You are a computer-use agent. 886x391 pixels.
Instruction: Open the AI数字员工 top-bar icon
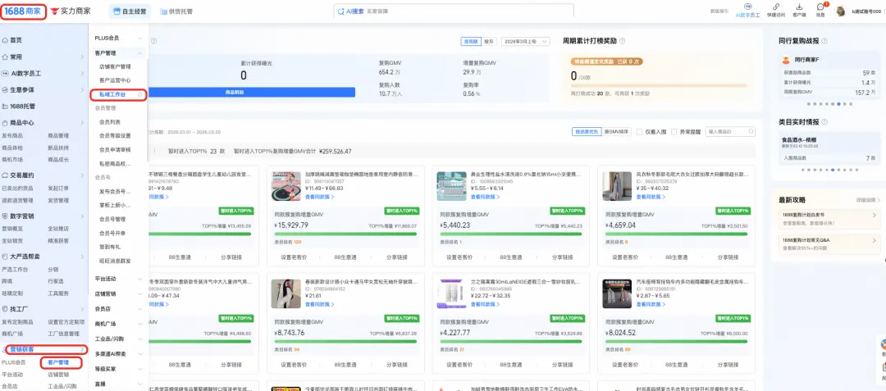pyautogui.click(x=747, y=7)
